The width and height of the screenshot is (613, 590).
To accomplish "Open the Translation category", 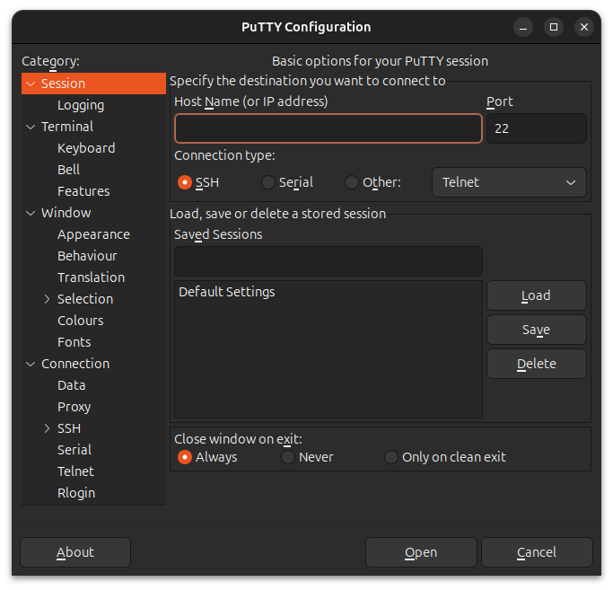I will 91,277.
